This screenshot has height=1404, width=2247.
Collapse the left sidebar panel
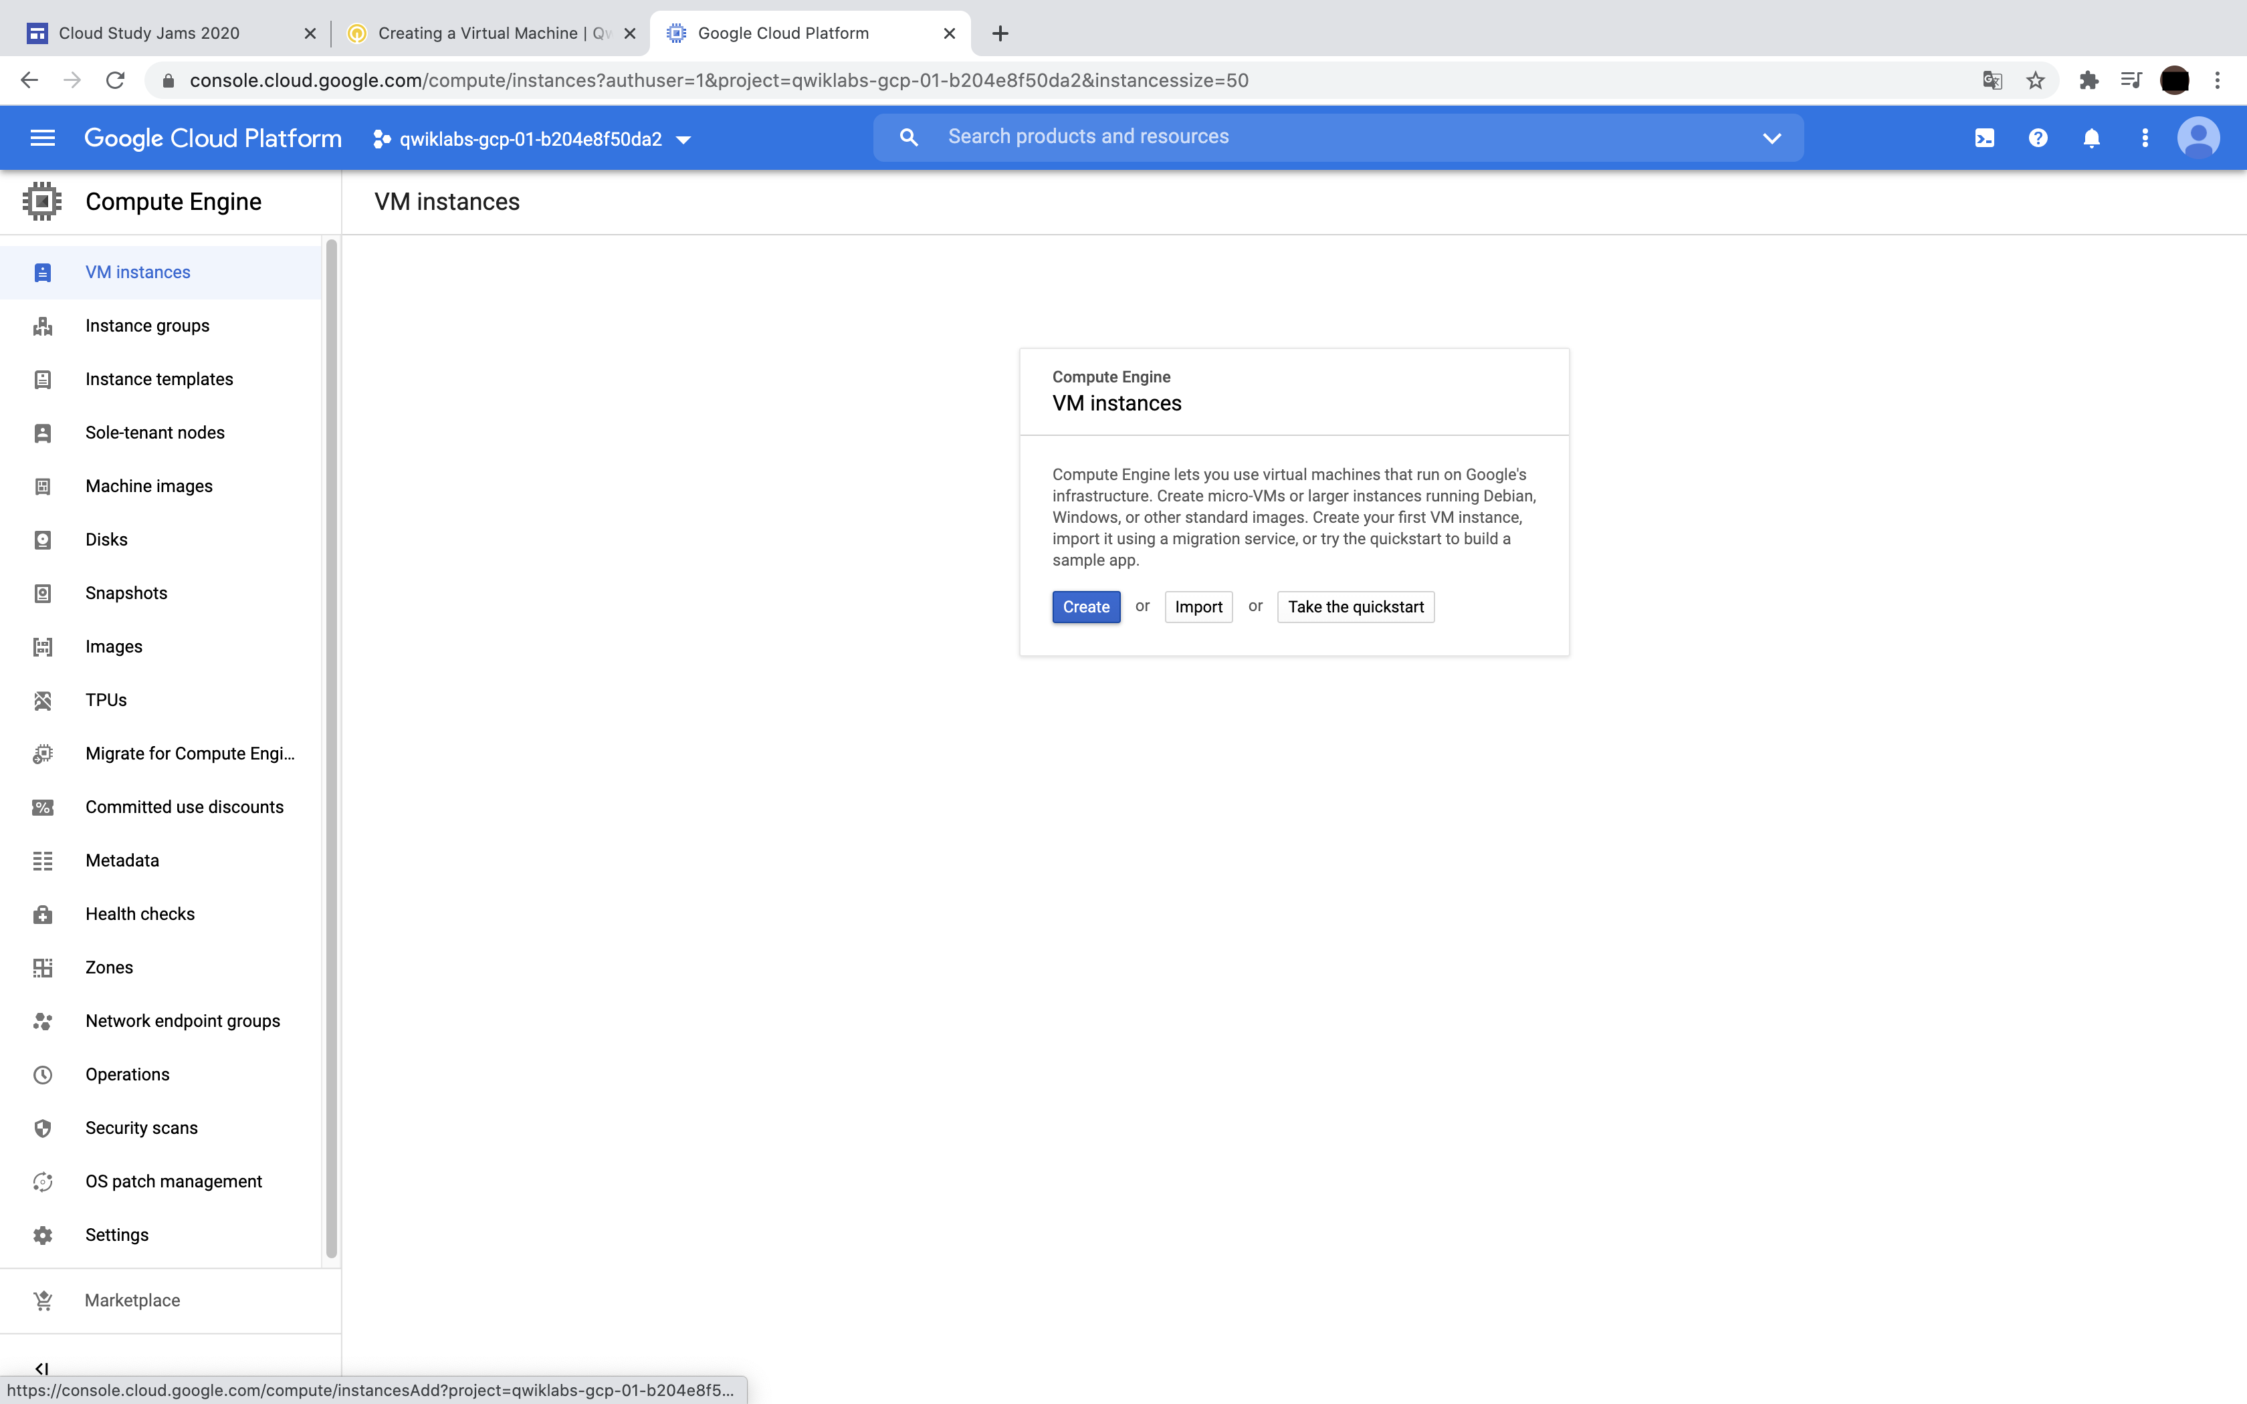(x=41, y=1368)
